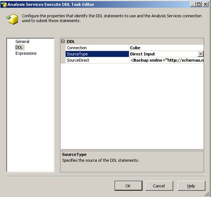Click the Direct Input value field

point(164,54)
